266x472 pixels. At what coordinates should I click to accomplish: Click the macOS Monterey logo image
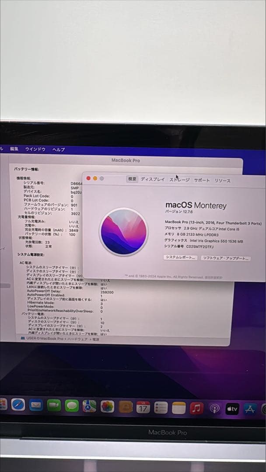123,232
